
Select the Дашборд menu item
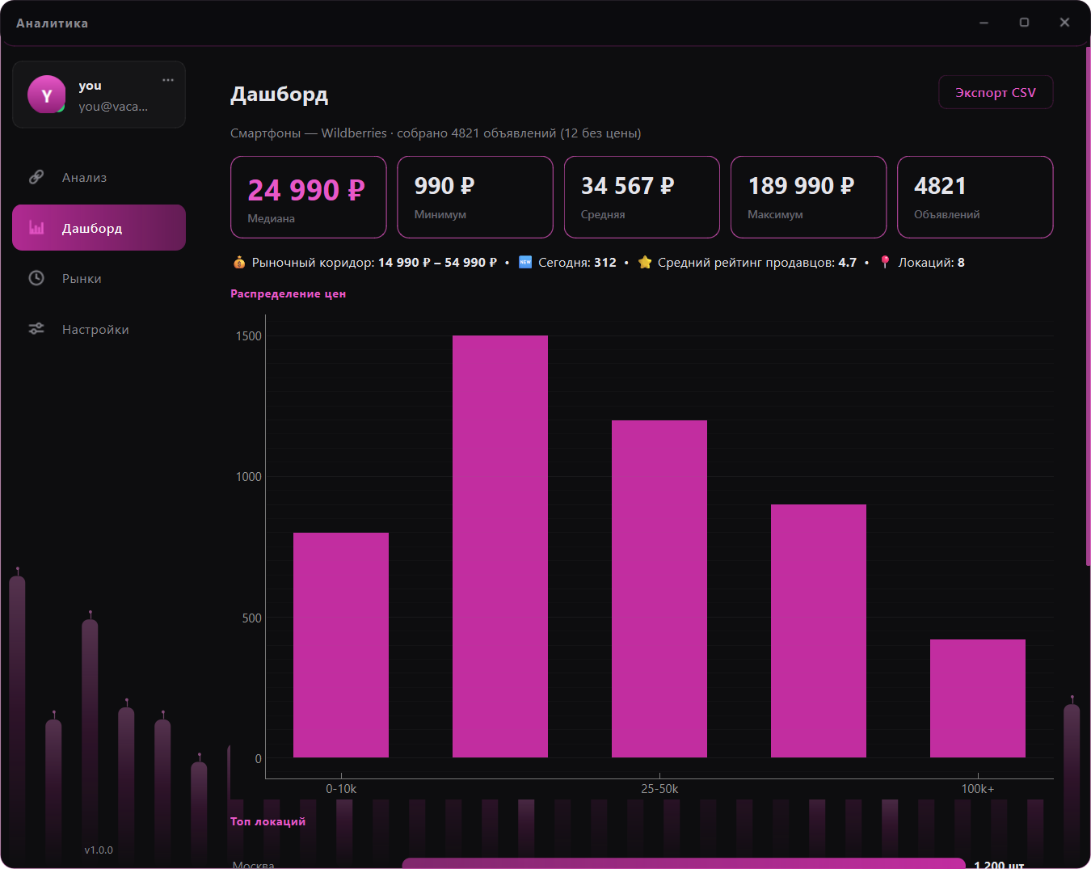tap(99, 228)
